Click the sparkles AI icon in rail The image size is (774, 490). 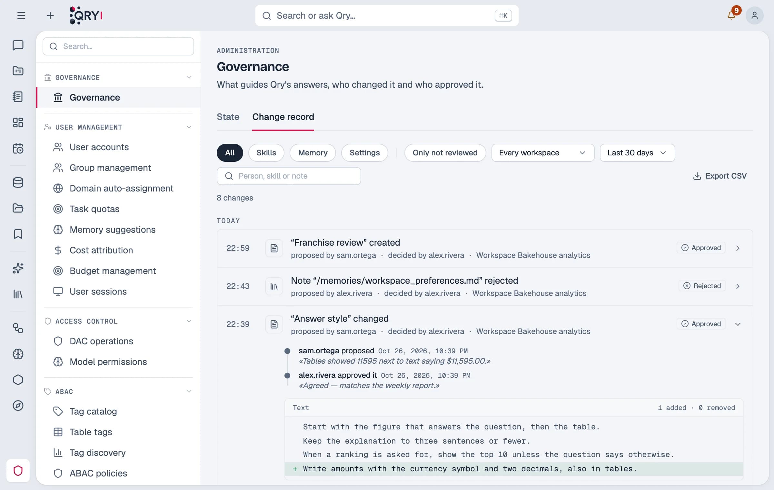pos(18,268)
